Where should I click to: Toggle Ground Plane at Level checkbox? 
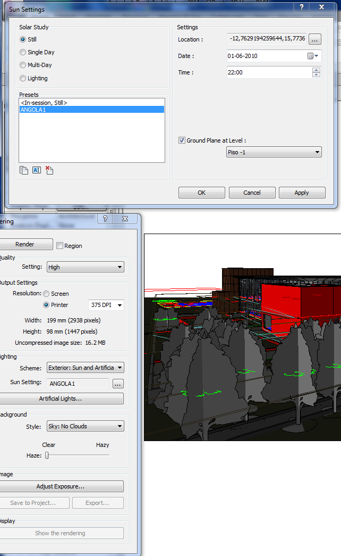tap(182, 140)
